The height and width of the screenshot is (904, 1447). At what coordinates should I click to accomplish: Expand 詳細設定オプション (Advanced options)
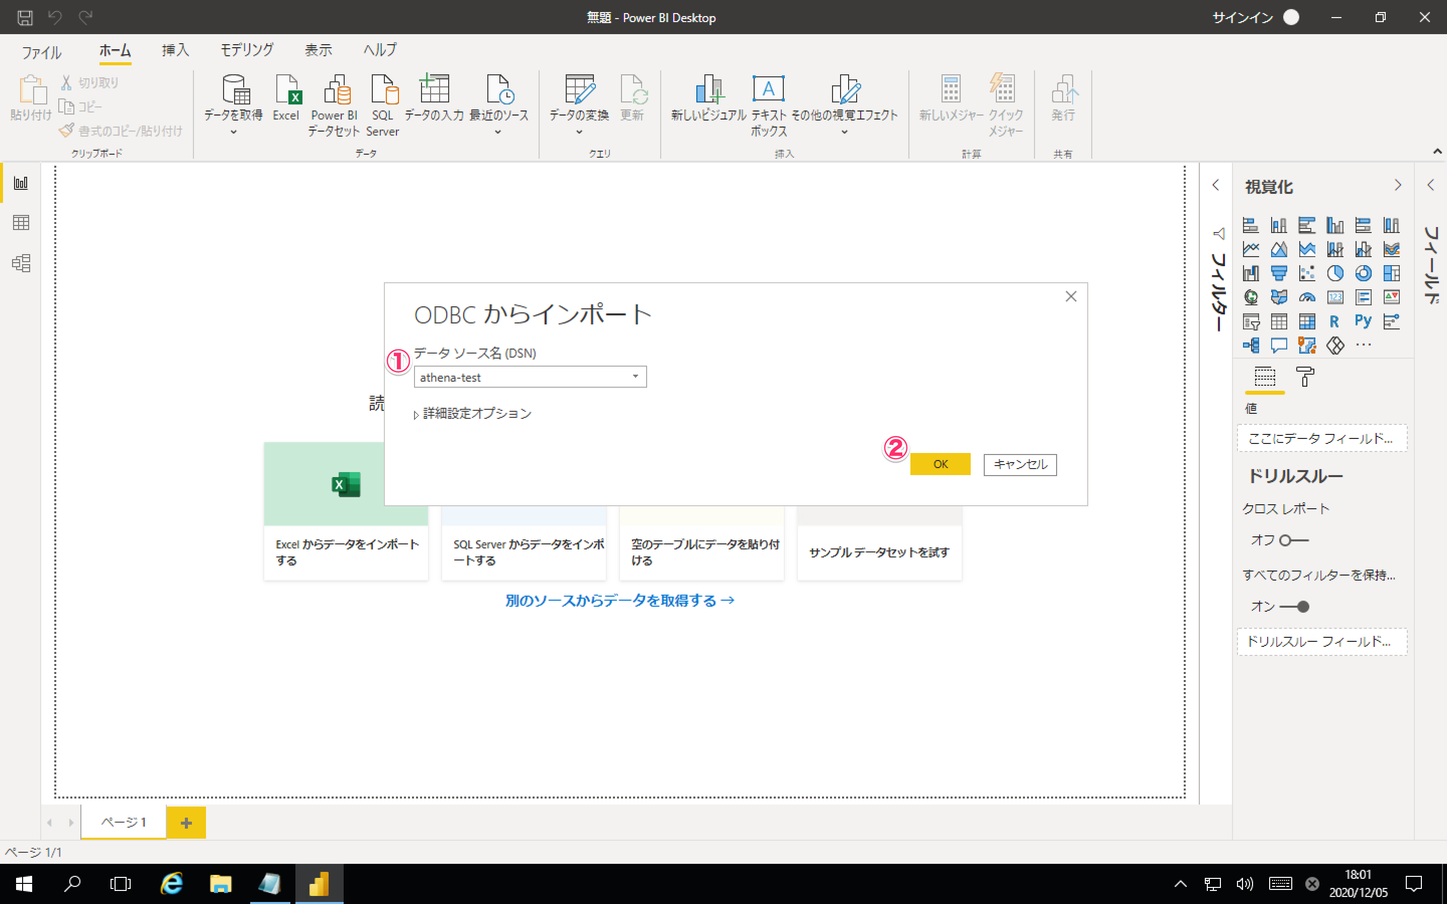pos(472,414)
